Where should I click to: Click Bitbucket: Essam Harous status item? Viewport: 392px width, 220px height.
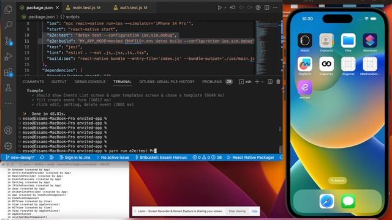click(161, 158)
